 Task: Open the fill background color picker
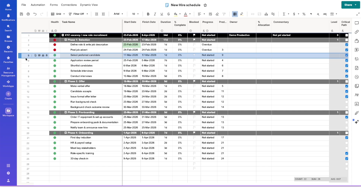(x=175, y=14)
